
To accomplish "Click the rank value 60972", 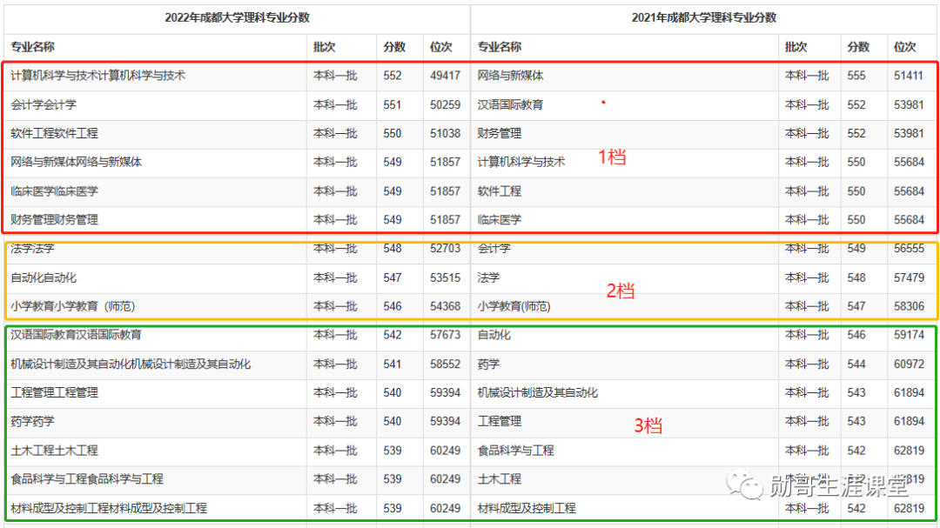I will point(909,364).
